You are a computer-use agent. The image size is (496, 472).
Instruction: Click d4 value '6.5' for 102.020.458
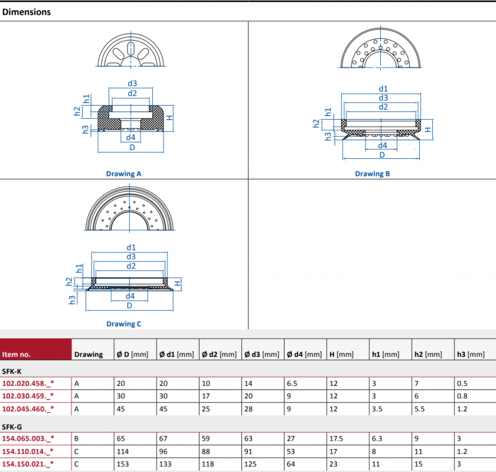(x=292, y=383)
